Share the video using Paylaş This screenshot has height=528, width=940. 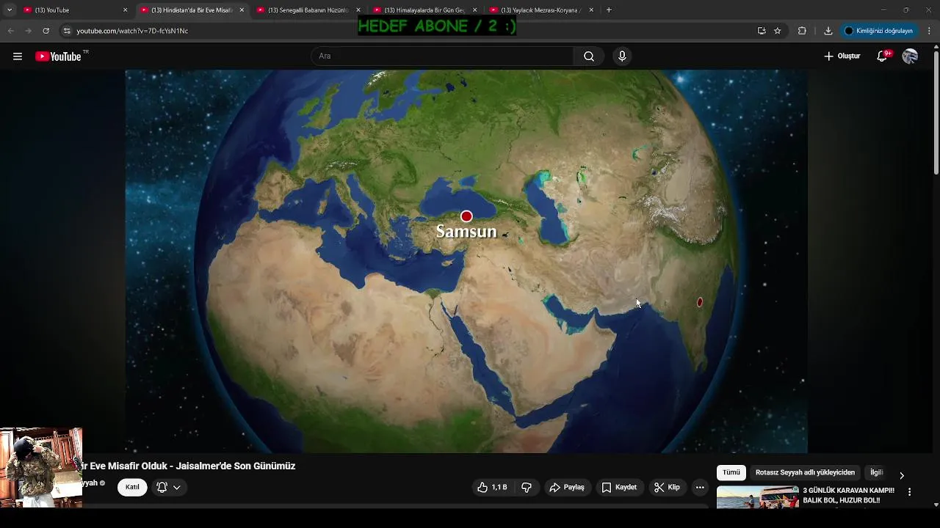coord(567,487)
